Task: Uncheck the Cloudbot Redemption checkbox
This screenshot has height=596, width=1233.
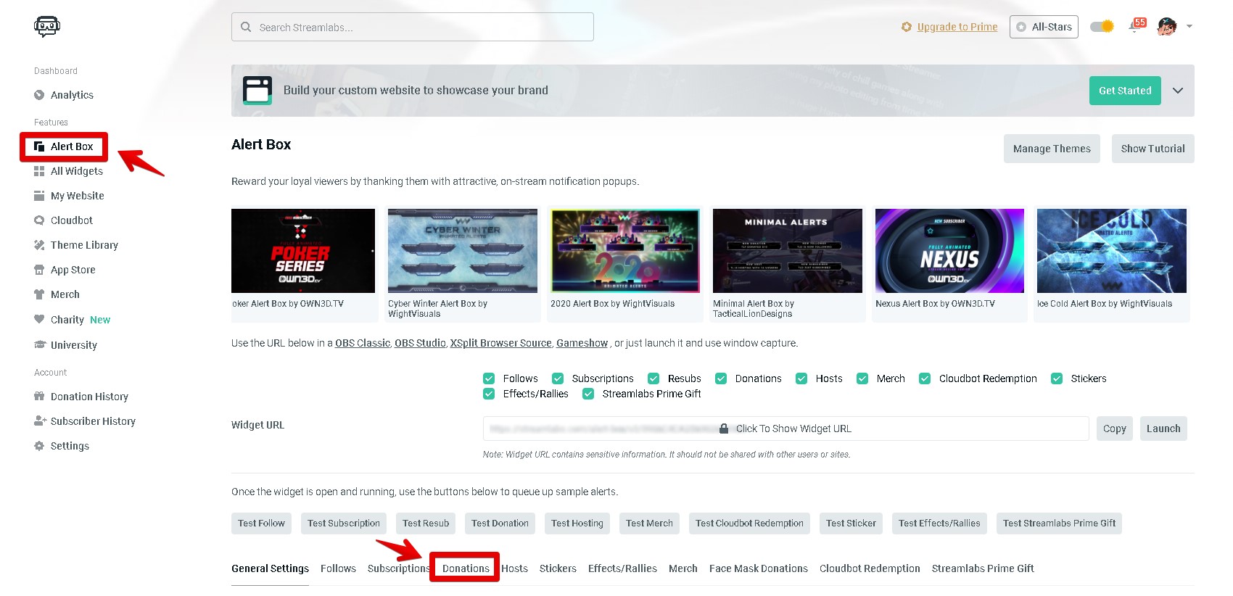Action: pos(925,378)
